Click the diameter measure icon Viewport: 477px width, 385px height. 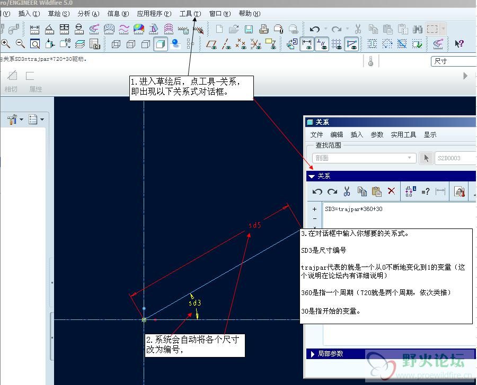point(79,29)
